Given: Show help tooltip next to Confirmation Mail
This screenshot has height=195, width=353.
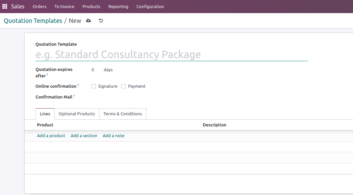Looking at the screenshot, I should tap(74, 96).
